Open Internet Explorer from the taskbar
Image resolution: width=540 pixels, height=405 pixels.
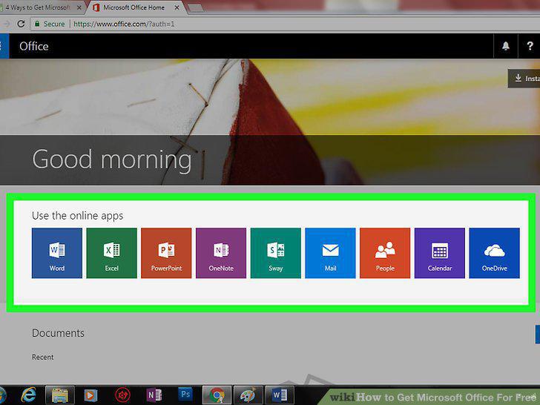[29, 395]
